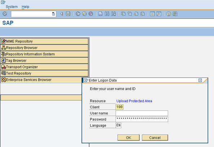Click the green checkmark Enter icon
This screenshot has height=147, width=214.
5,14
